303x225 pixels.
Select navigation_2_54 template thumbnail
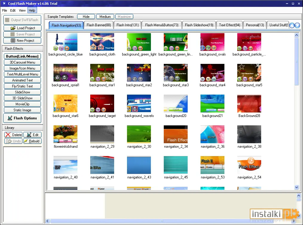point(249,165)
